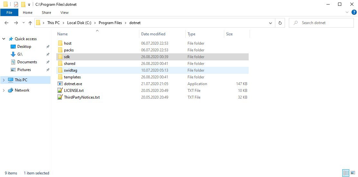Image resolution: width=358 pixels, height=177 pixels.
Task: Select This PC in the navigation pane
Action: click(21, 80)
